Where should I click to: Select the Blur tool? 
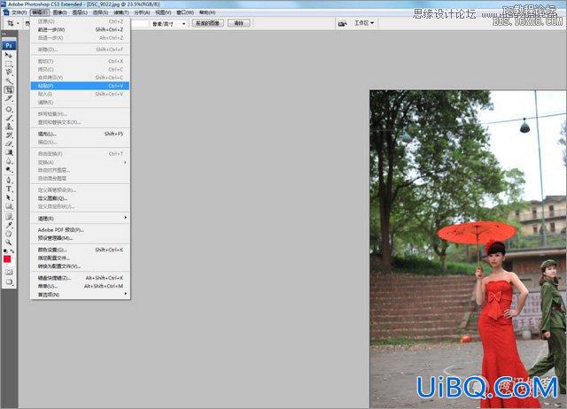coord(9,161)
